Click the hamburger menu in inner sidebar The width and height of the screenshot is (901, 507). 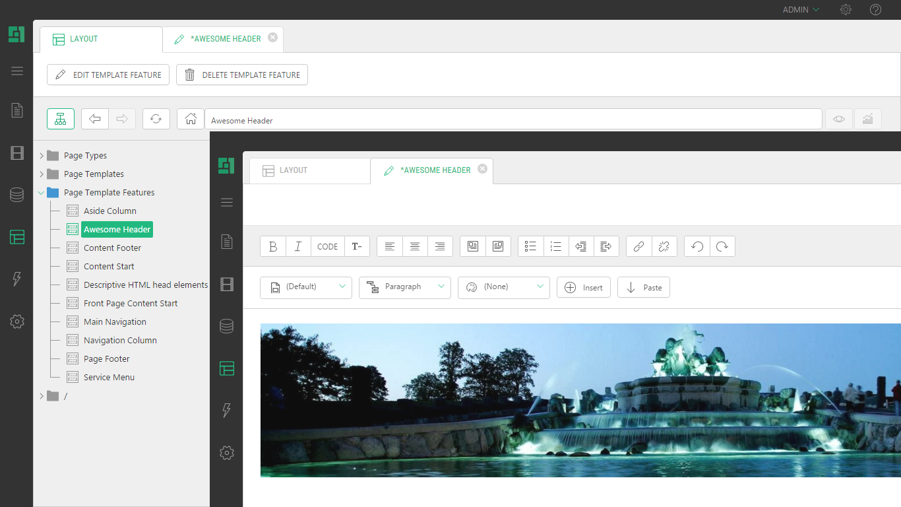(x=227, y=203)
